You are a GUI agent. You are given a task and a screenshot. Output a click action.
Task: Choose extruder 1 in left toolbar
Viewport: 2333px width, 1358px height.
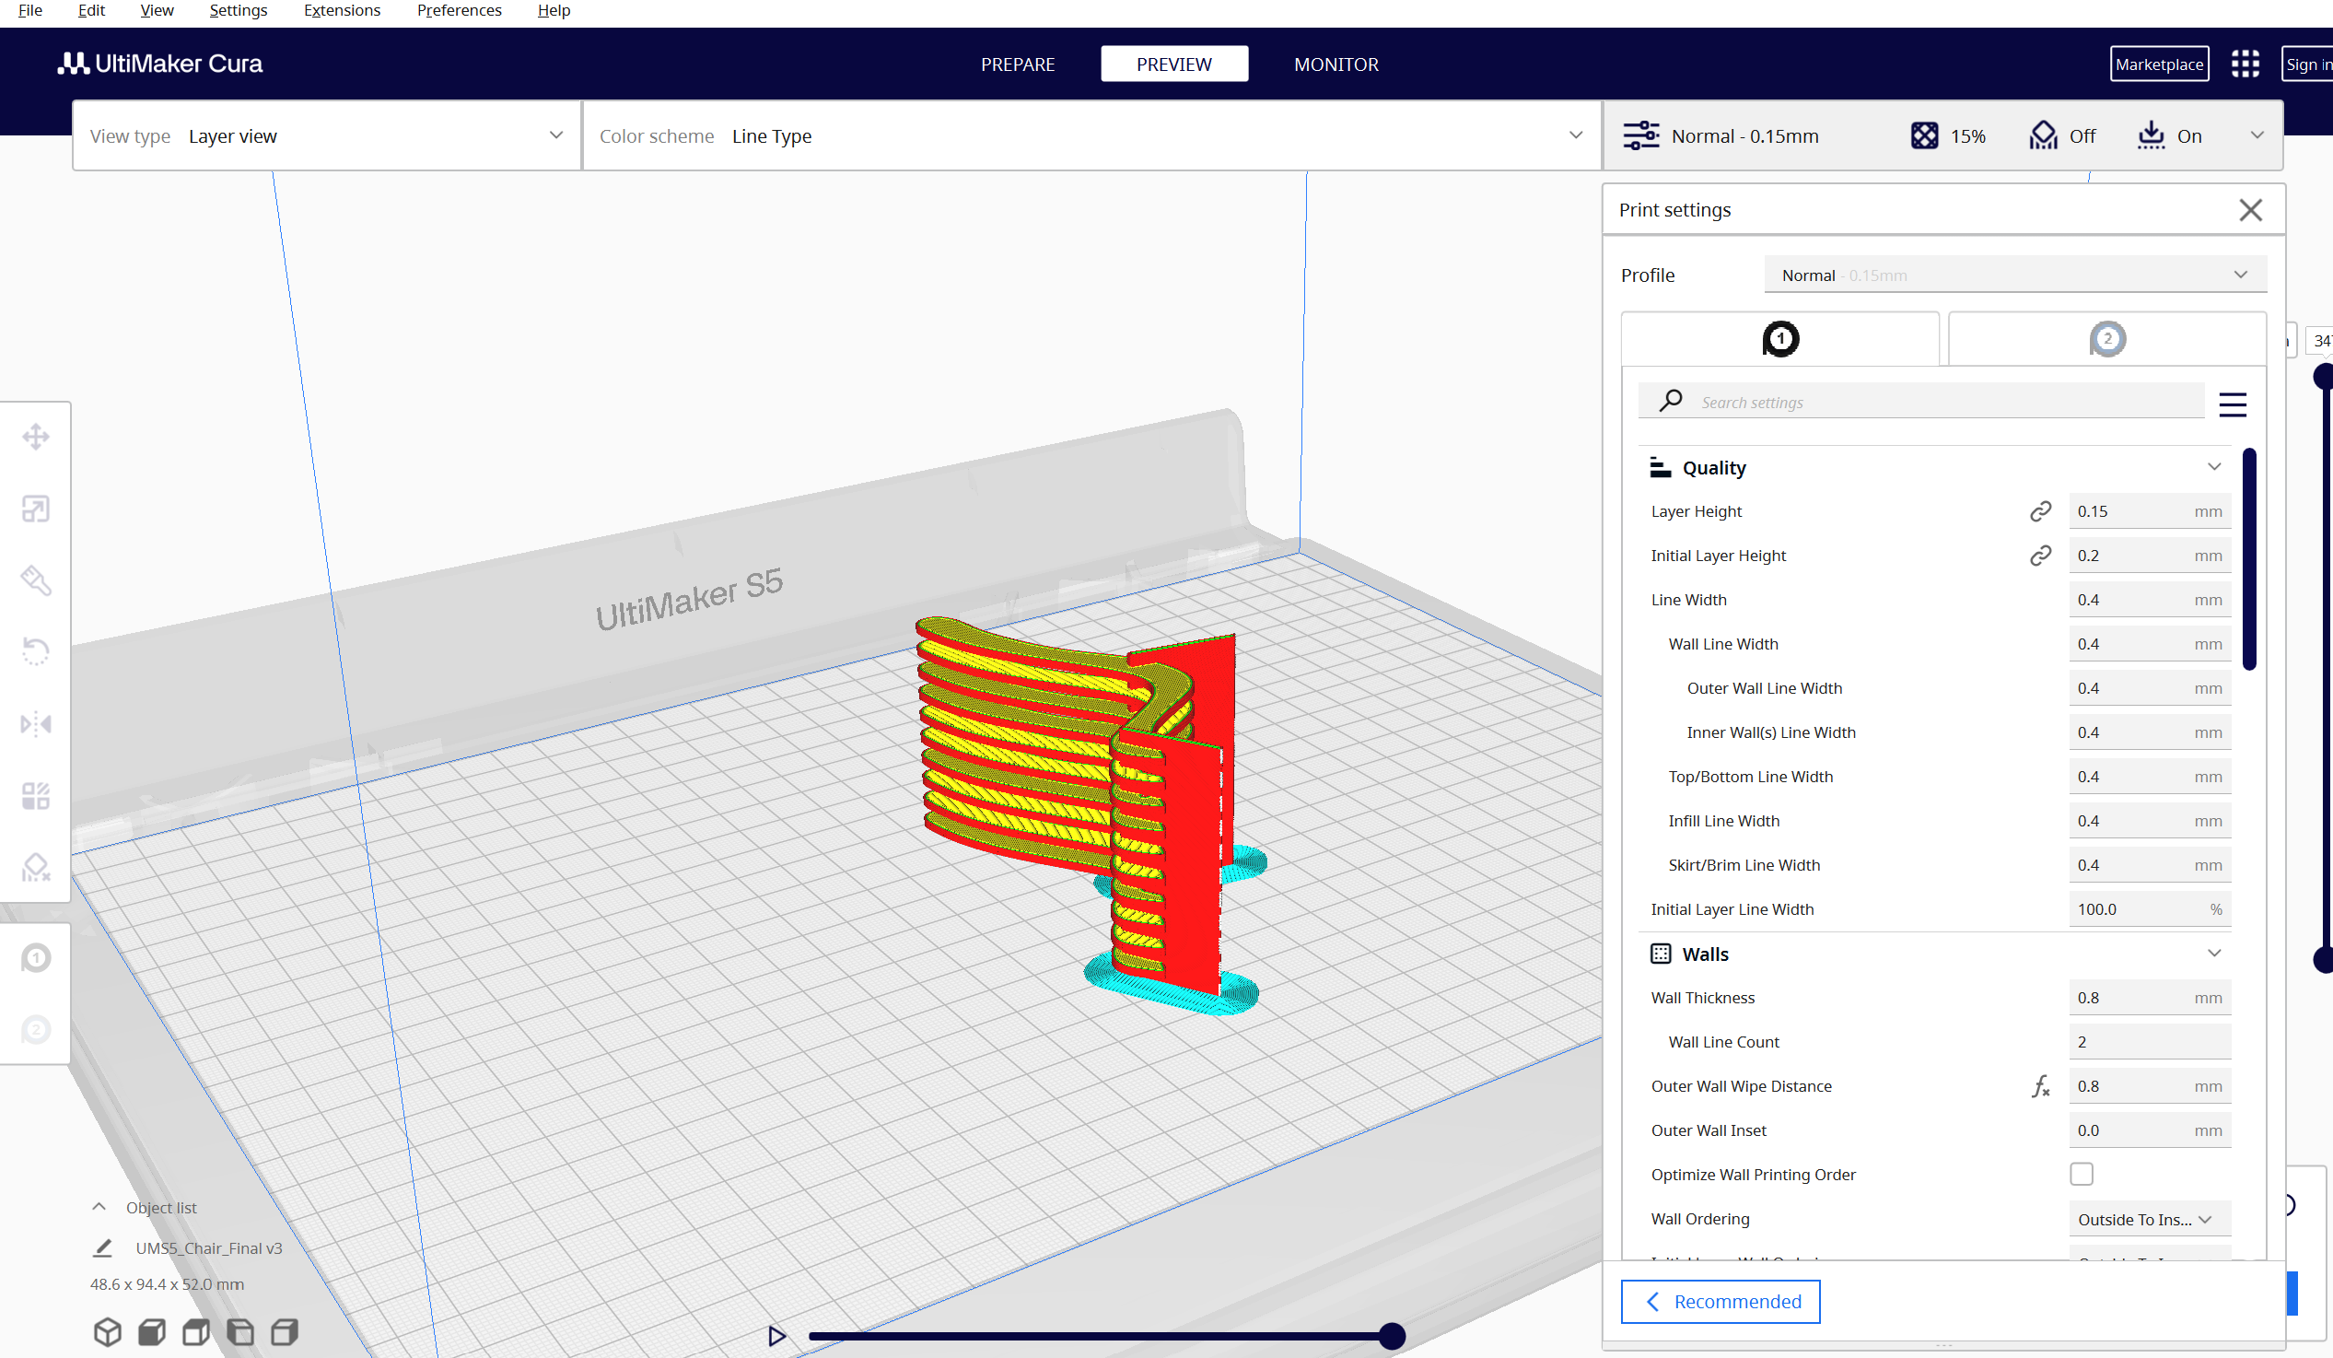(36, 958)
